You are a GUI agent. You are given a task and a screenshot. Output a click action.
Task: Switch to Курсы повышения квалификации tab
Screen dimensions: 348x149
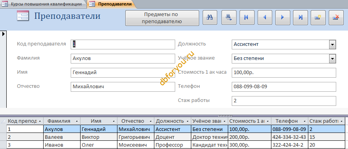43,4
